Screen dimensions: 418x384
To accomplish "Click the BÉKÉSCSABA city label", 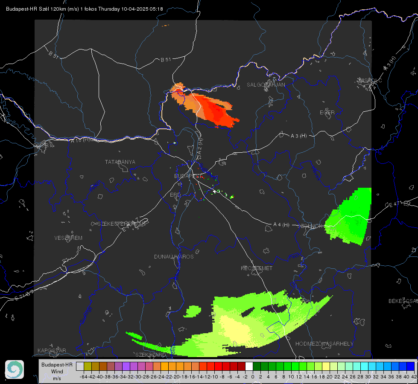I will click(403, 301).
